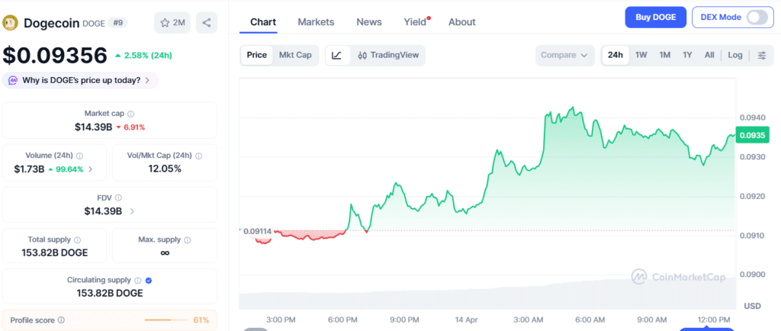Viewport: 781px width, 331px height.
Task: Switch to line chart icon view
Action: (x=337, y=55)
